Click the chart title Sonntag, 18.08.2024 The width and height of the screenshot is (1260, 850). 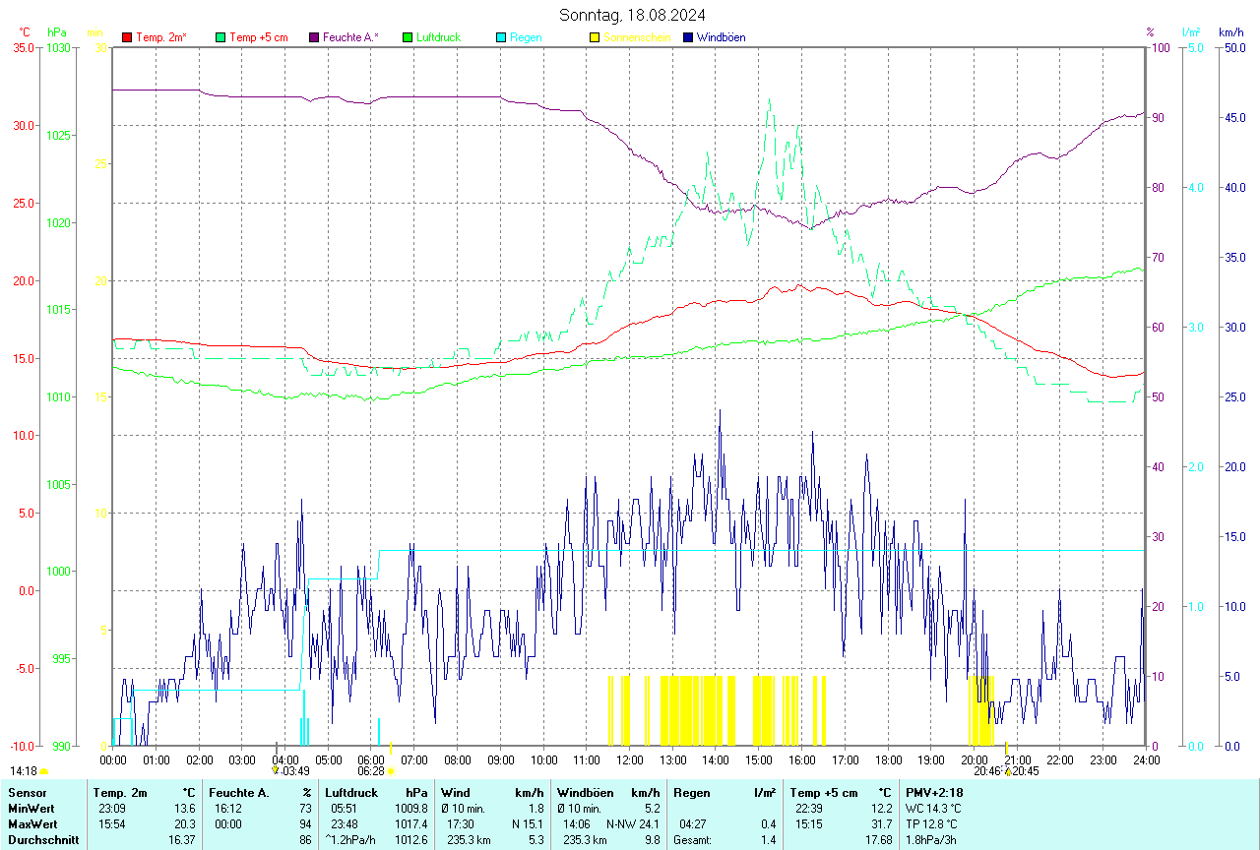point(632,15)
